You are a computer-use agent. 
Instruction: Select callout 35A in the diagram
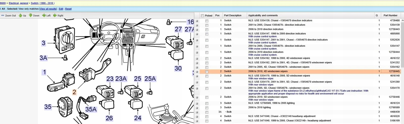click(91, 109)
